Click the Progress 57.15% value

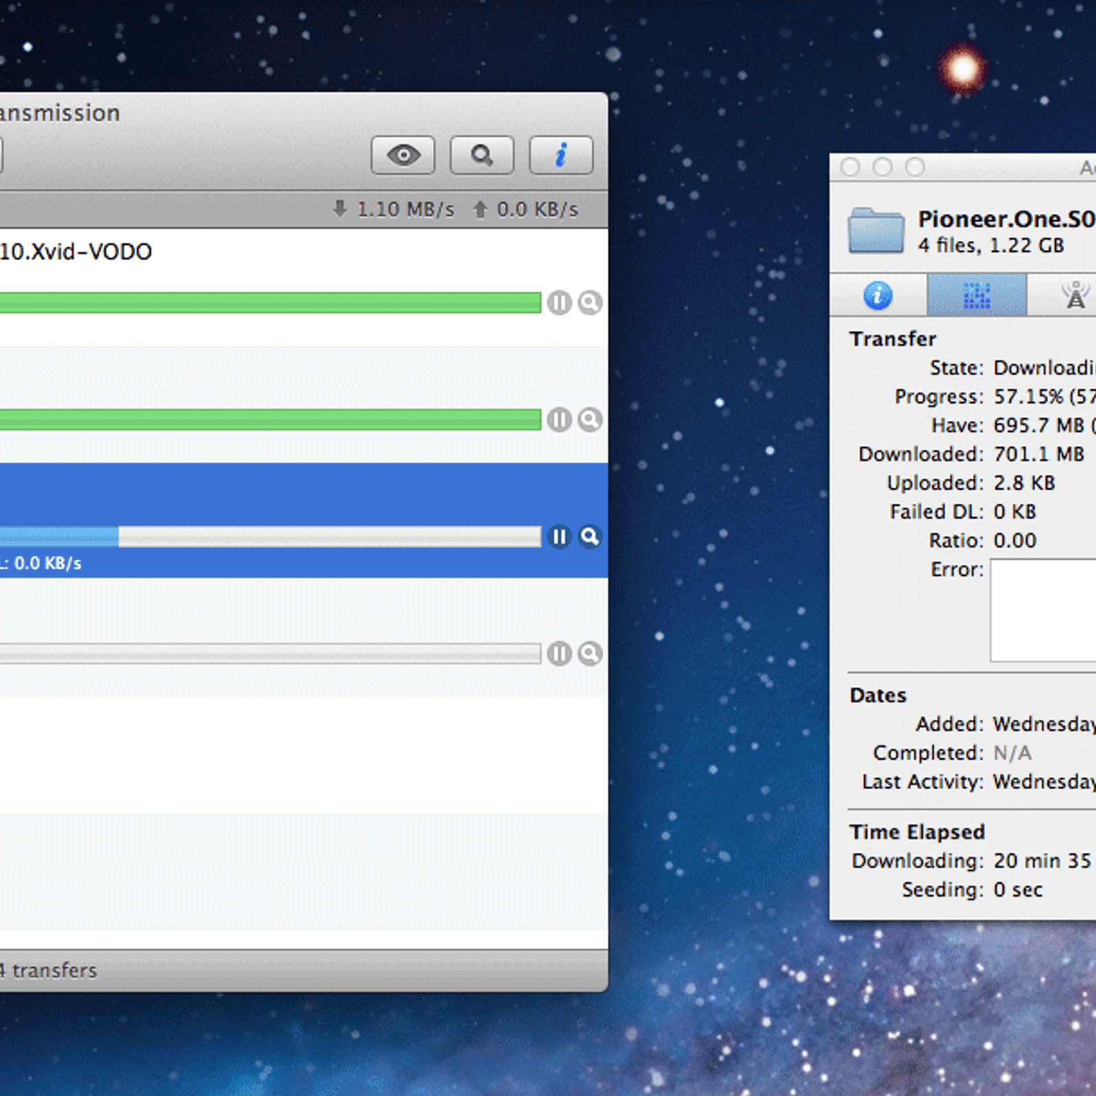[x=1045, y=397]
